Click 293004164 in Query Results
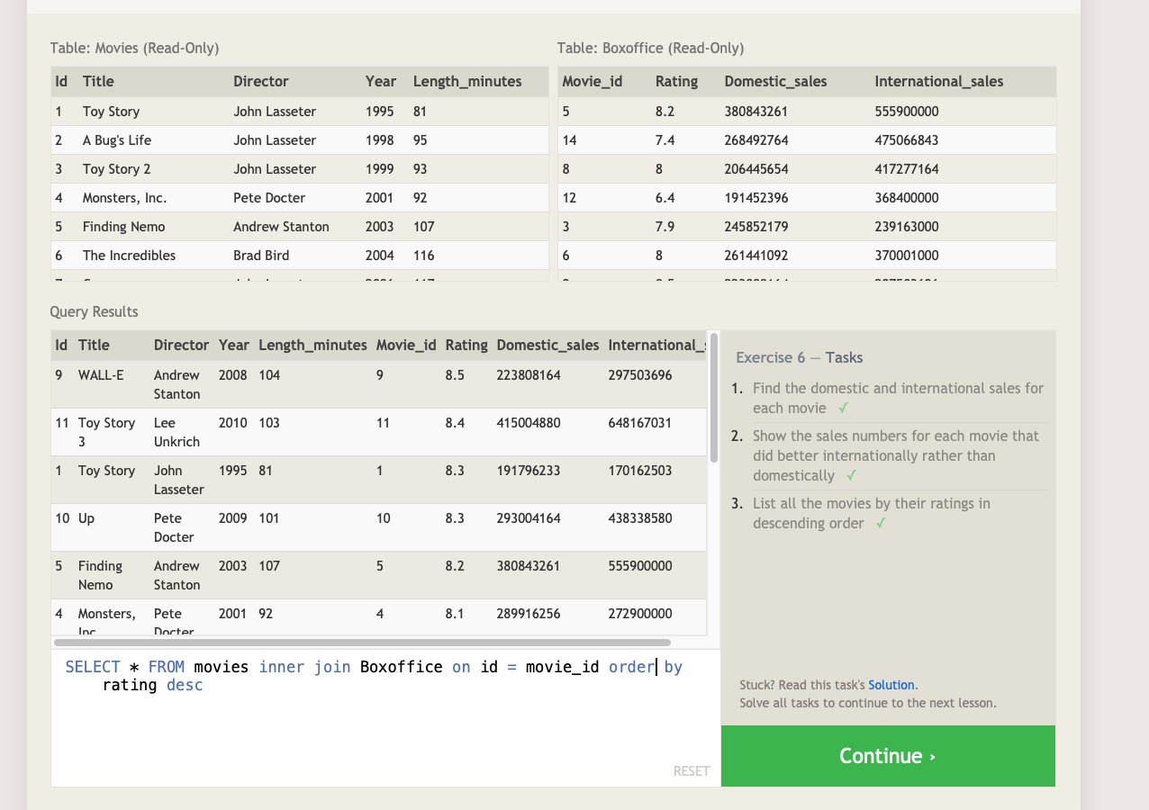Viewport: 1149px width, 810px height. [x=529, y=518]
